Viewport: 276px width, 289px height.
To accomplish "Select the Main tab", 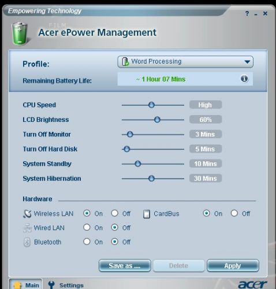I will point(25,284).
